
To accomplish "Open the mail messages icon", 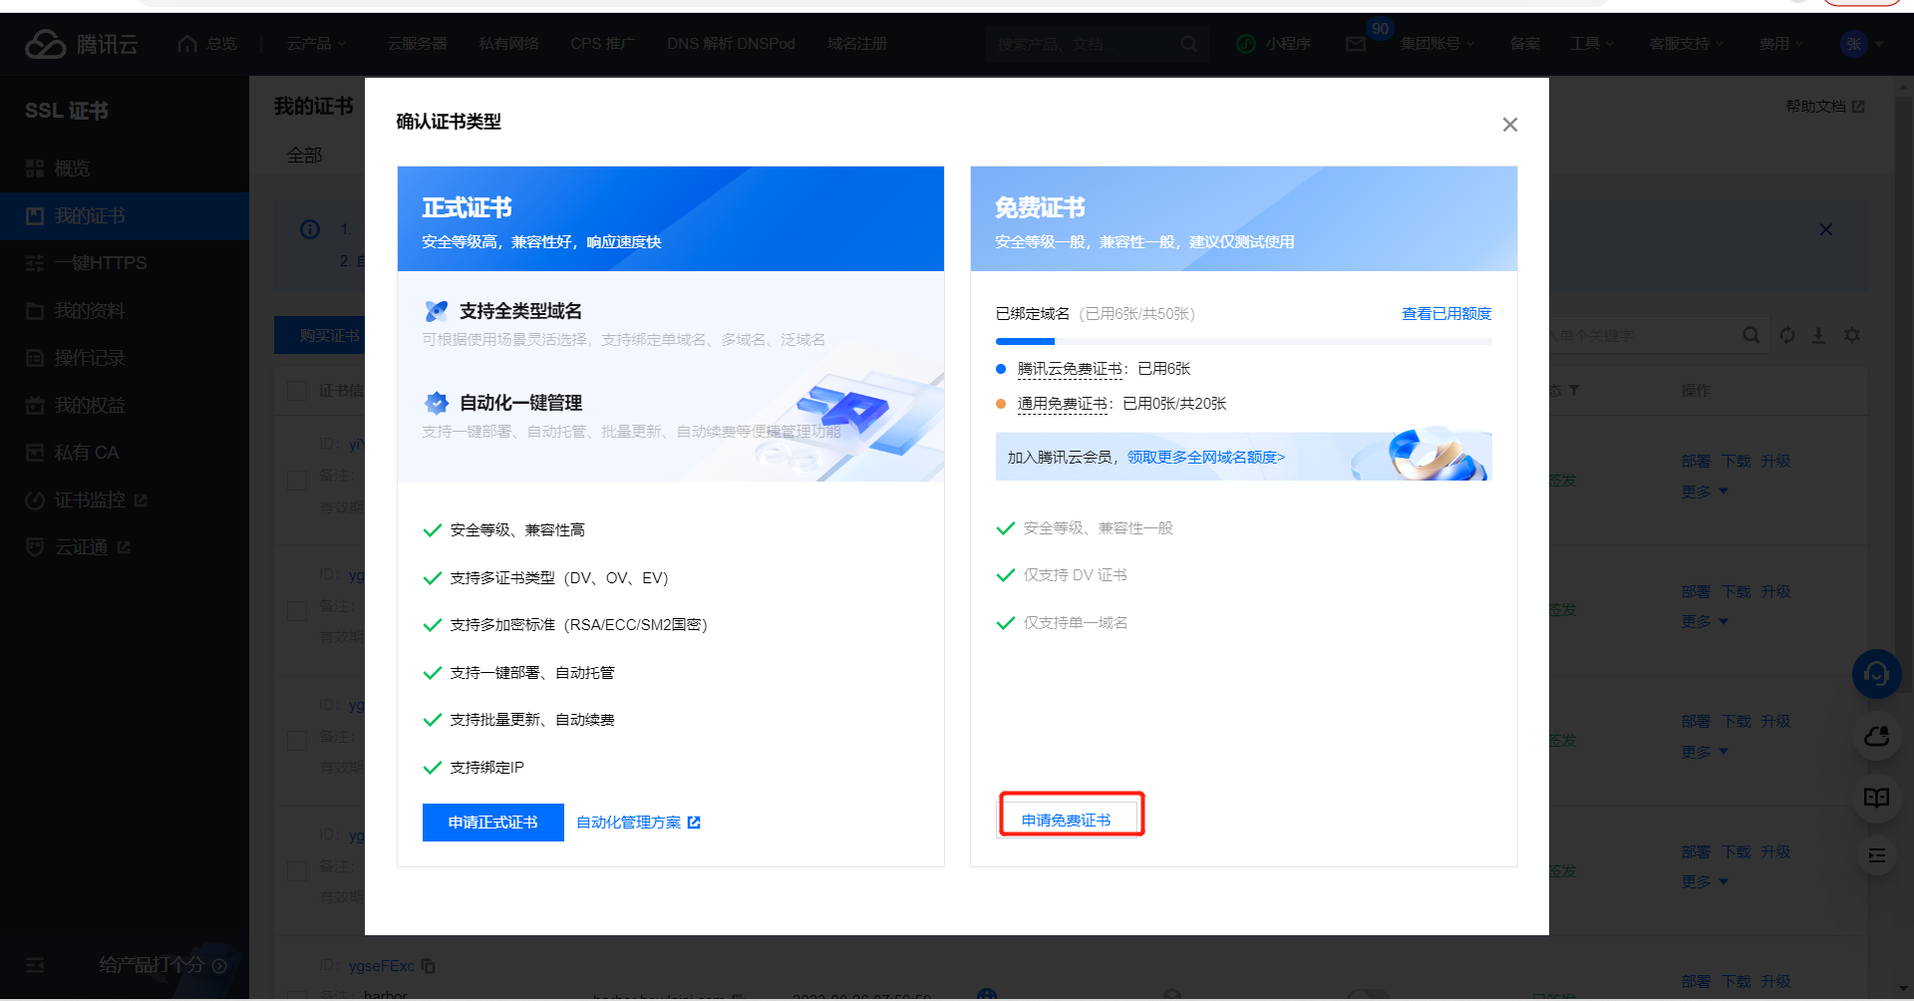I will point(1356,44).
